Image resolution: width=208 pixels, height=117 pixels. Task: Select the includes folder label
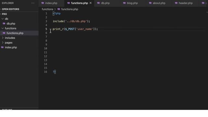[10, 38]
